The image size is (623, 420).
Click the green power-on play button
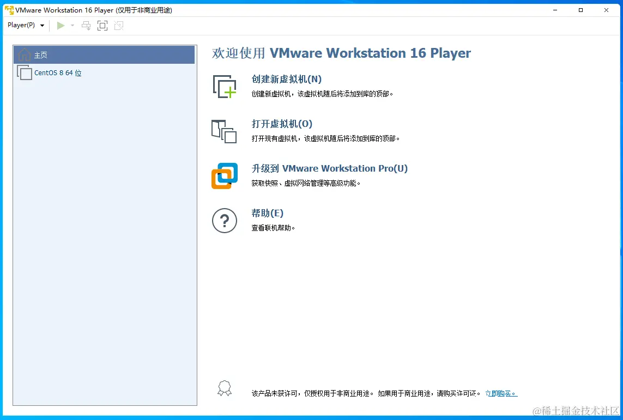coord(61,26)
